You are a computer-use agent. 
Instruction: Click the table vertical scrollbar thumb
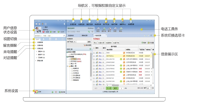point(153,61)
